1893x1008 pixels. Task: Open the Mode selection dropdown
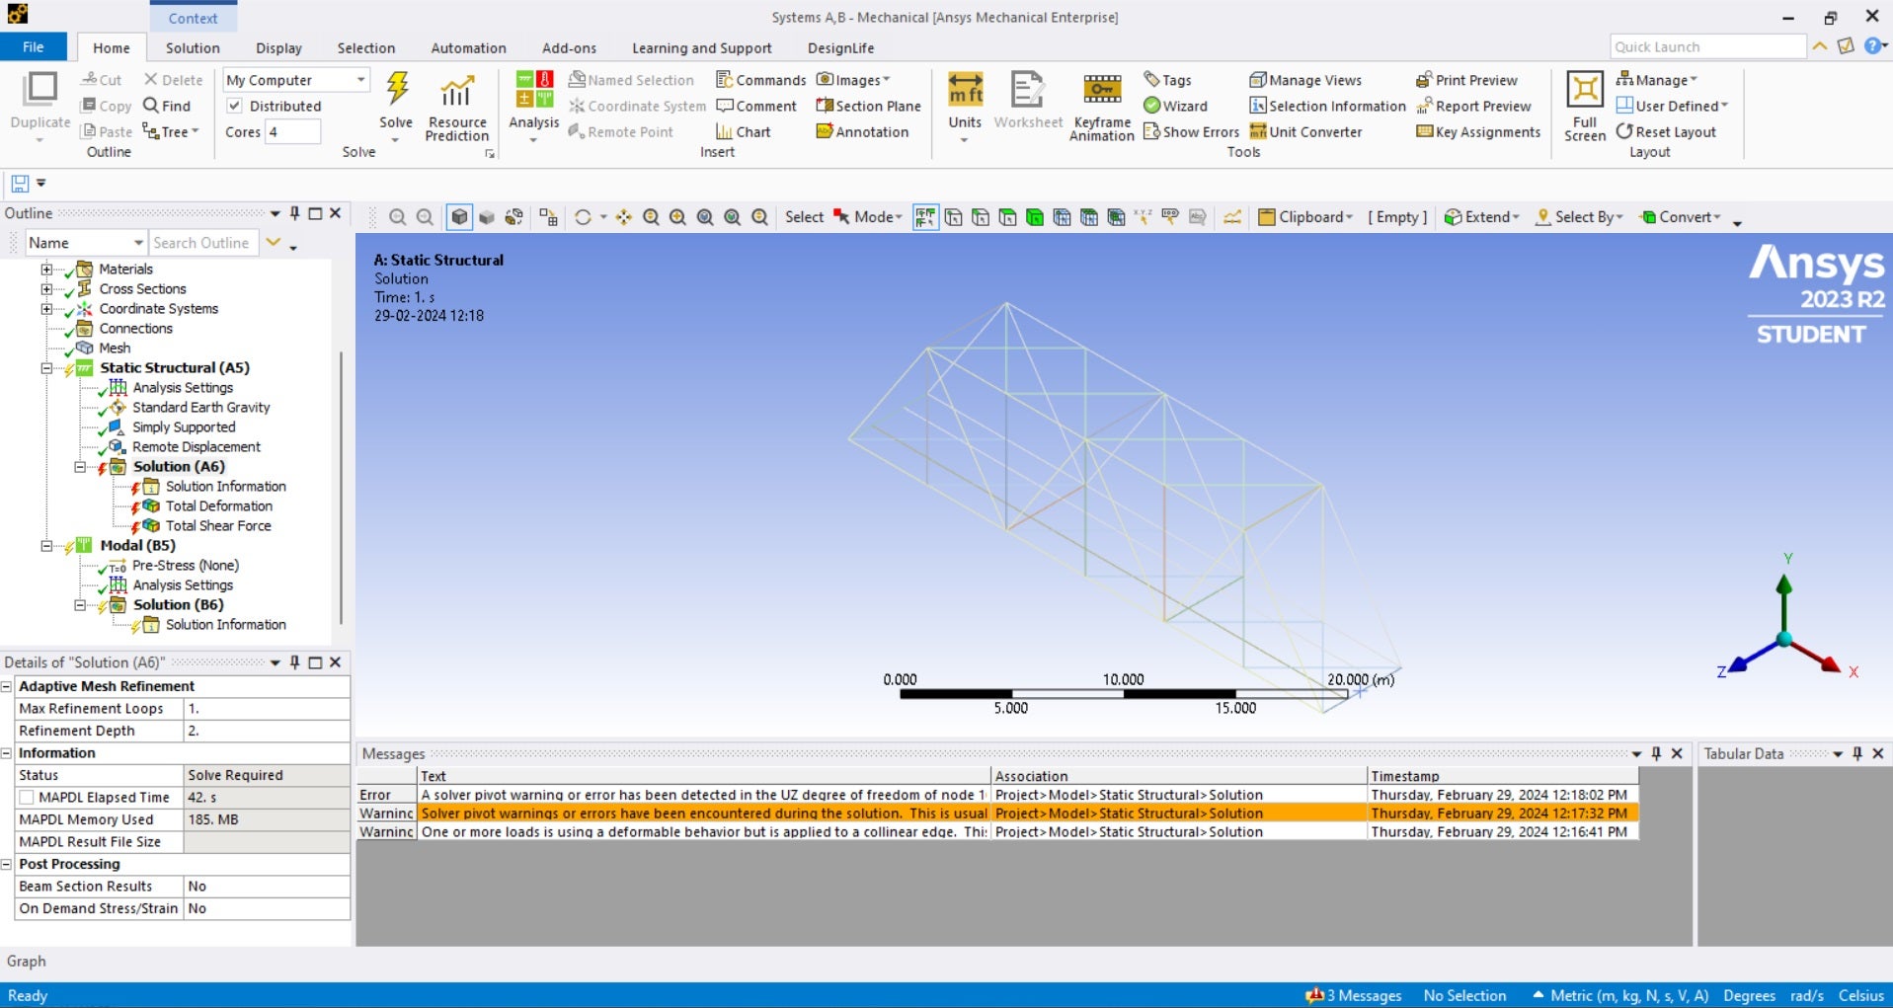pyautogui.click(x=868, y=217)
